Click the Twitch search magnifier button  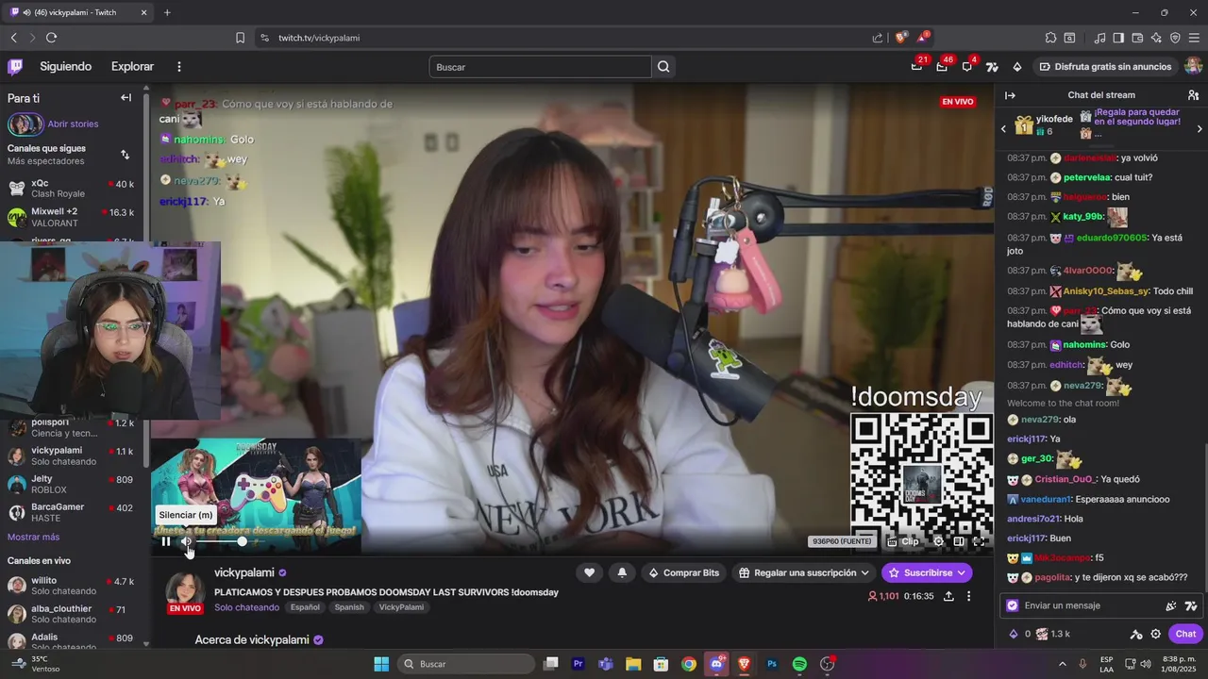[663, 67]
